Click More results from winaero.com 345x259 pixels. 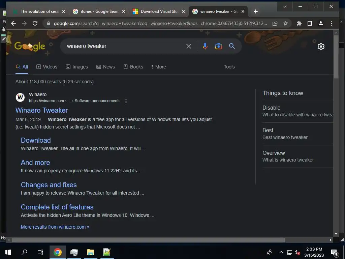point(55,227)
